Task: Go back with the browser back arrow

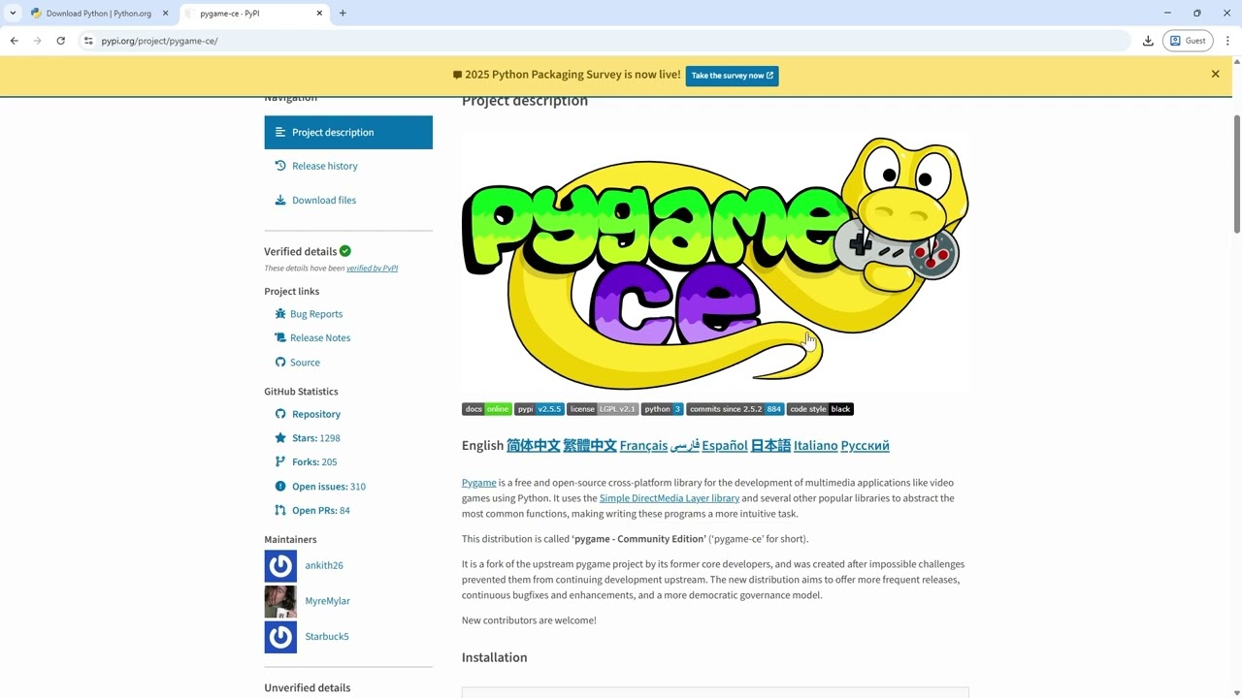Action: tap(14, 41)
